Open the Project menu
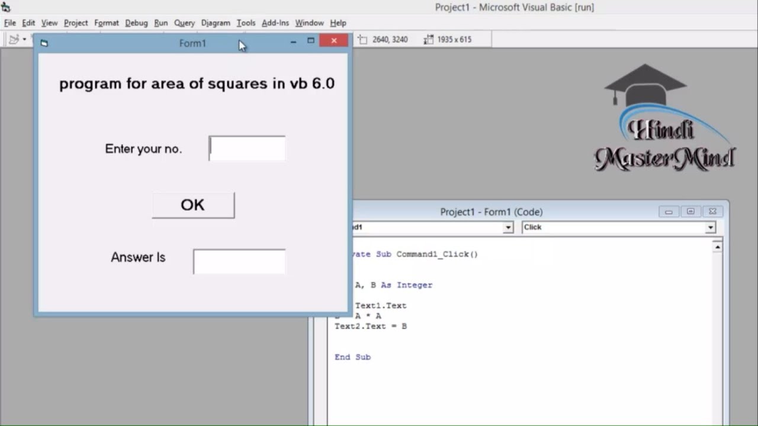Image resolution: width=758 pixels, height=426 pixels. click(76, 23)
